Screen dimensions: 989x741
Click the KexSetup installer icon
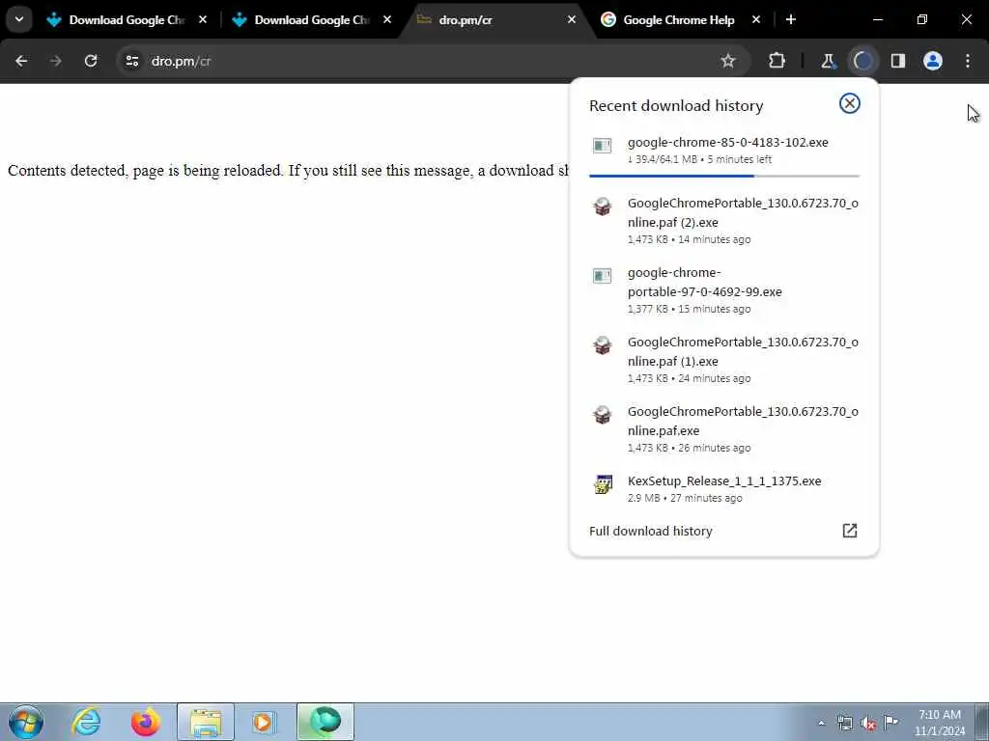coord(603,484)
